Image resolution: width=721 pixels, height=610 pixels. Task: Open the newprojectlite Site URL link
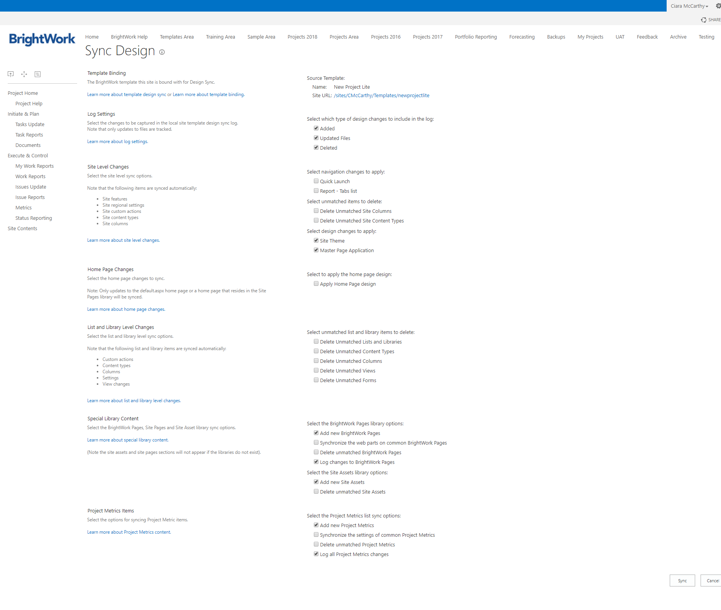point(382,95)
